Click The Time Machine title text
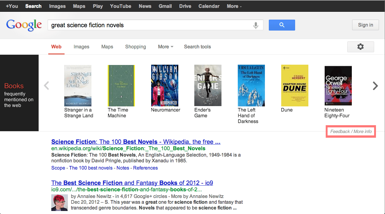This screenshot has width=385, height=214. coord(118,113)
